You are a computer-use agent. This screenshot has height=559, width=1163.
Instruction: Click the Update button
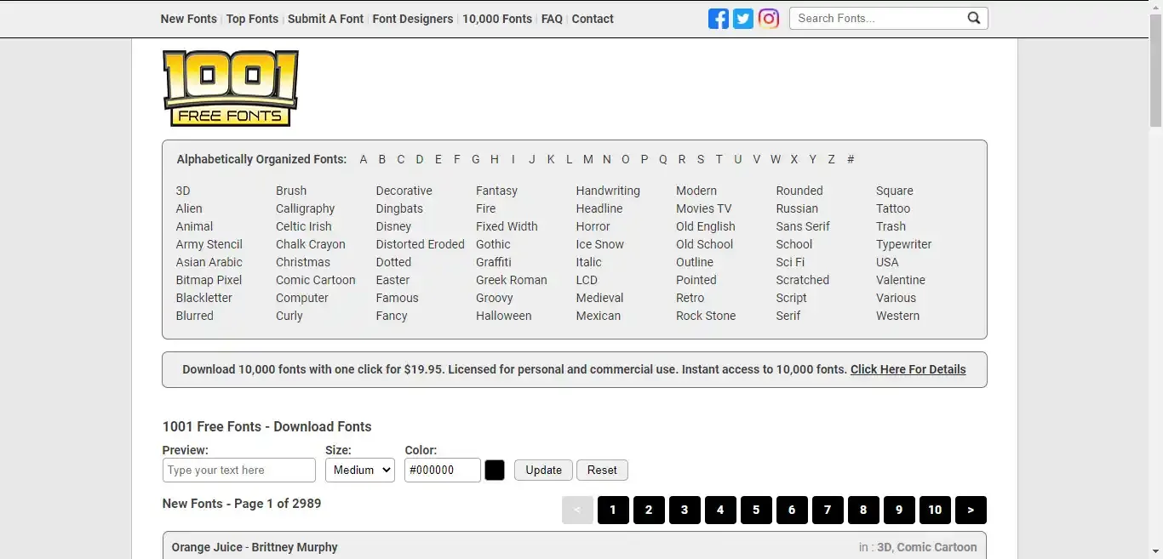click(x=543, y=470)
